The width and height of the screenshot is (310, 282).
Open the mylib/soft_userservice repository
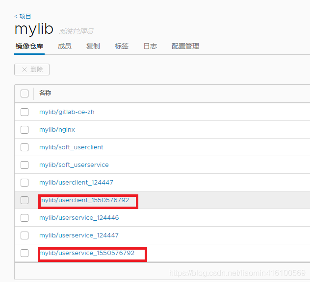(x=74, y=165)
